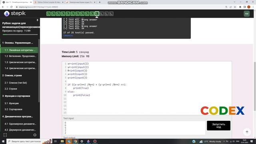256x144 pixels.
Task: Go to unfinished step 14 icon
Action: point(111,14)
